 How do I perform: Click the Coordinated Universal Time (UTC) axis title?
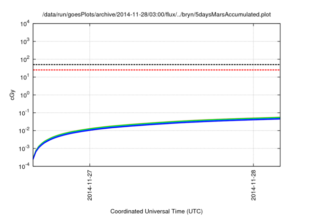pos(156,212)
